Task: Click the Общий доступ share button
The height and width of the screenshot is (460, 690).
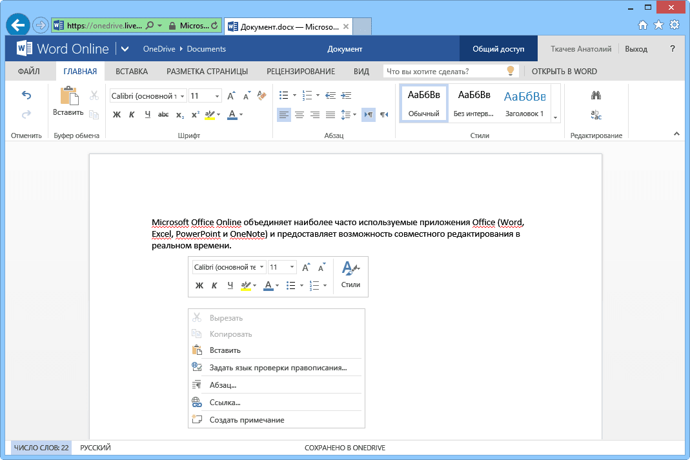Action: click(498, 49)
